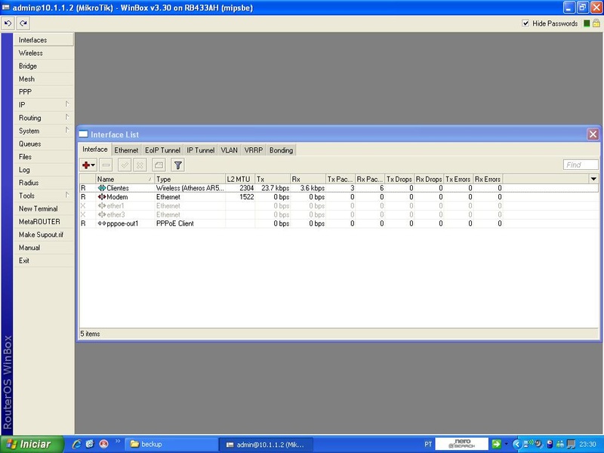Close the Interface List window

click(593, 134)
